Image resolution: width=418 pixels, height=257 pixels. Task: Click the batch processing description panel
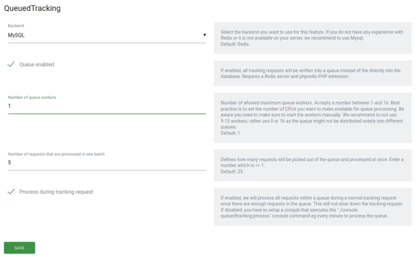tap(312, 165)
